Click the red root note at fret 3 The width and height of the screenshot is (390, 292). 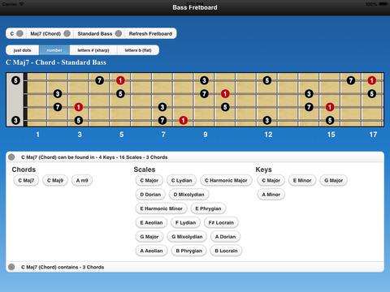(79, 107)
